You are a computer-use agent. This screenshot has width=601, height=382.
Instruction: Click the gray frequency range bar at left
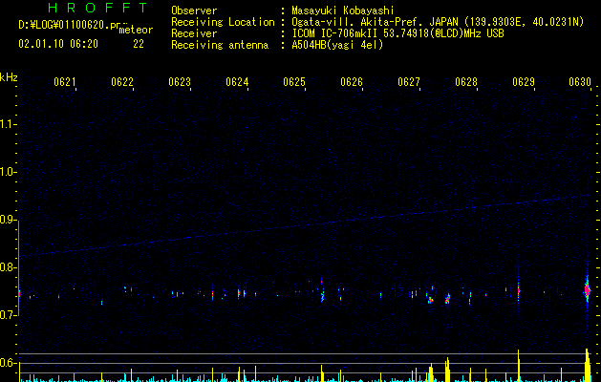click(x=18, y=268)
